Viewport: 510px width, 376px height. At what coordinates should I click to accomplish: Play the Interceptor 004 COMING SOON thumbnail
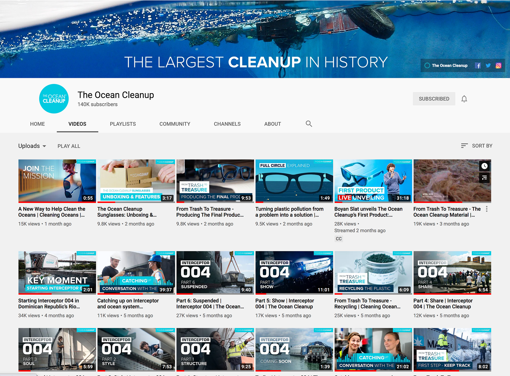[x=294, y=349]
